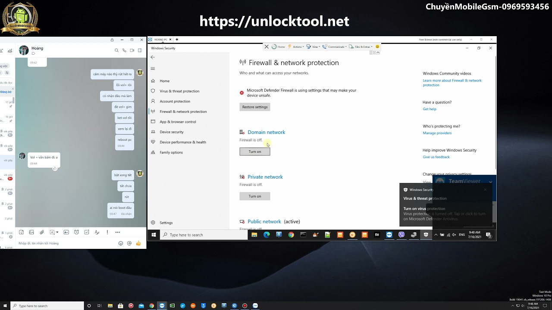Open Domain network link
Screen dimensions: 552x310
(266, 132)
